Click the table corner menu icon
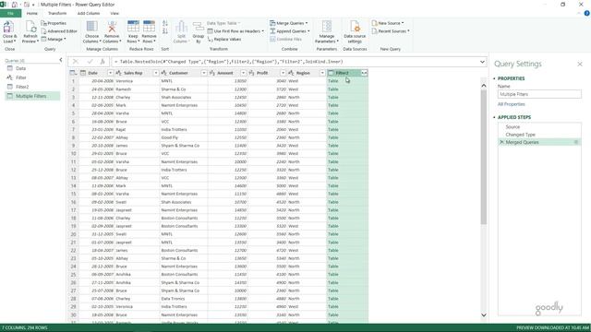The image size is (591, 332). (73, 73)
